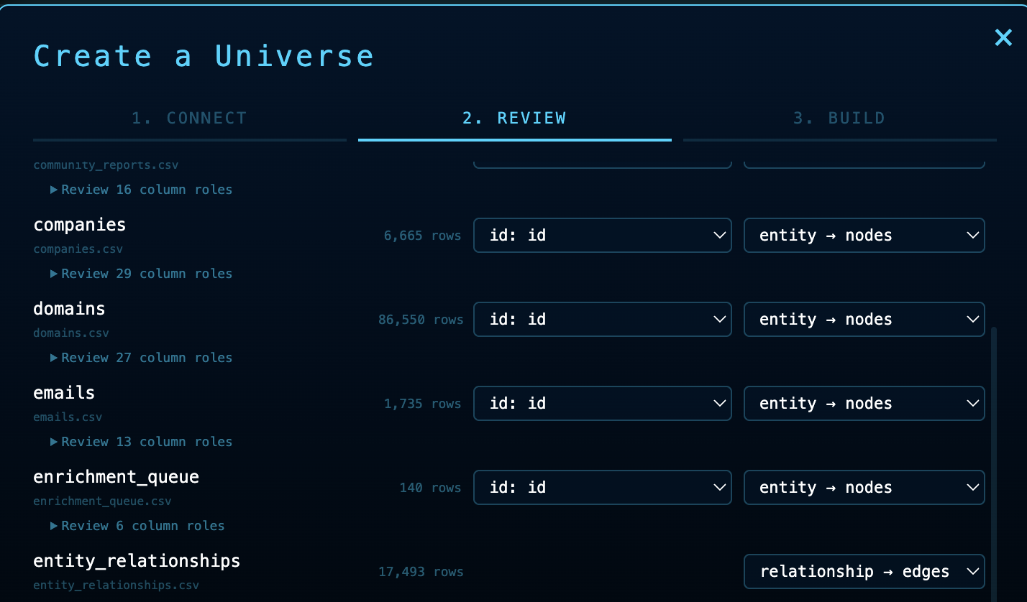Change emails role from entity → nodes
1027x602 pixels.
(x=864, y=404)
